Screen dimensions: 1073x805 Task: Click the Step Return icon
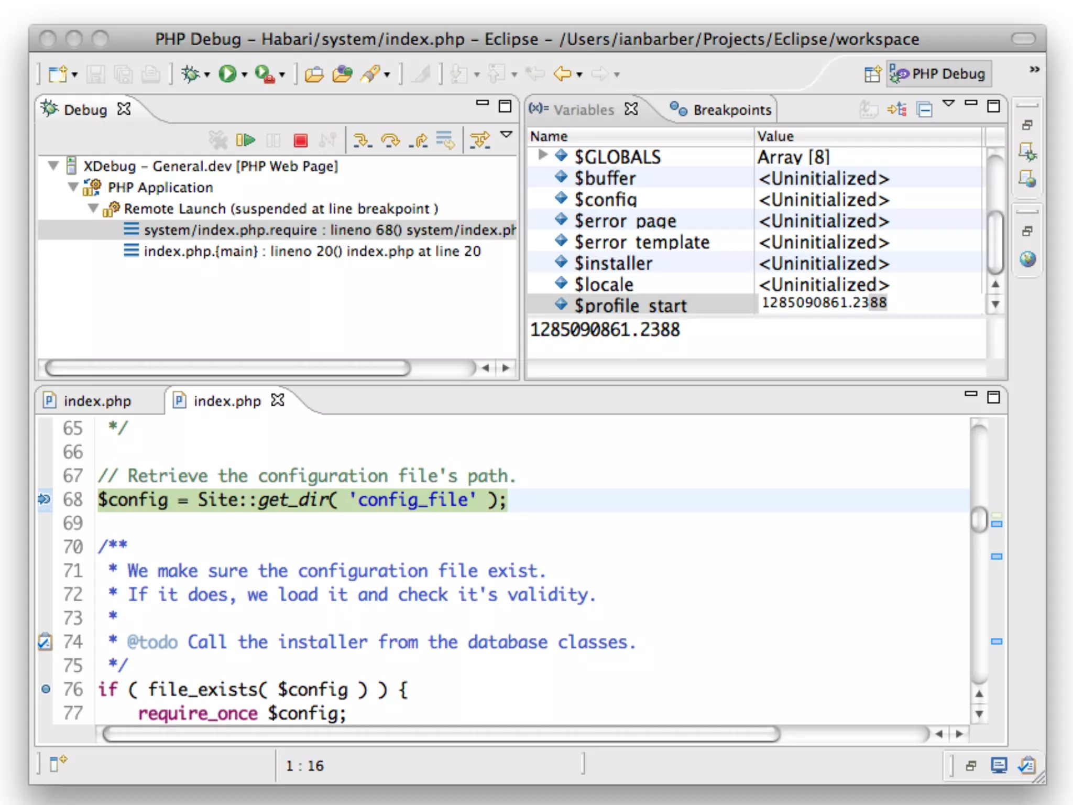point(419,140)
